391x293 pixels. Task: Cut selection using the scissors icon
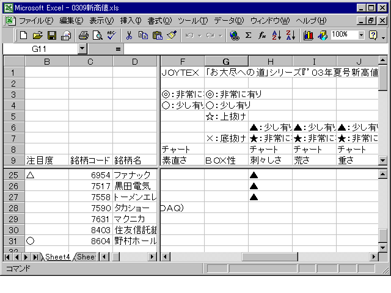(129, 35)
